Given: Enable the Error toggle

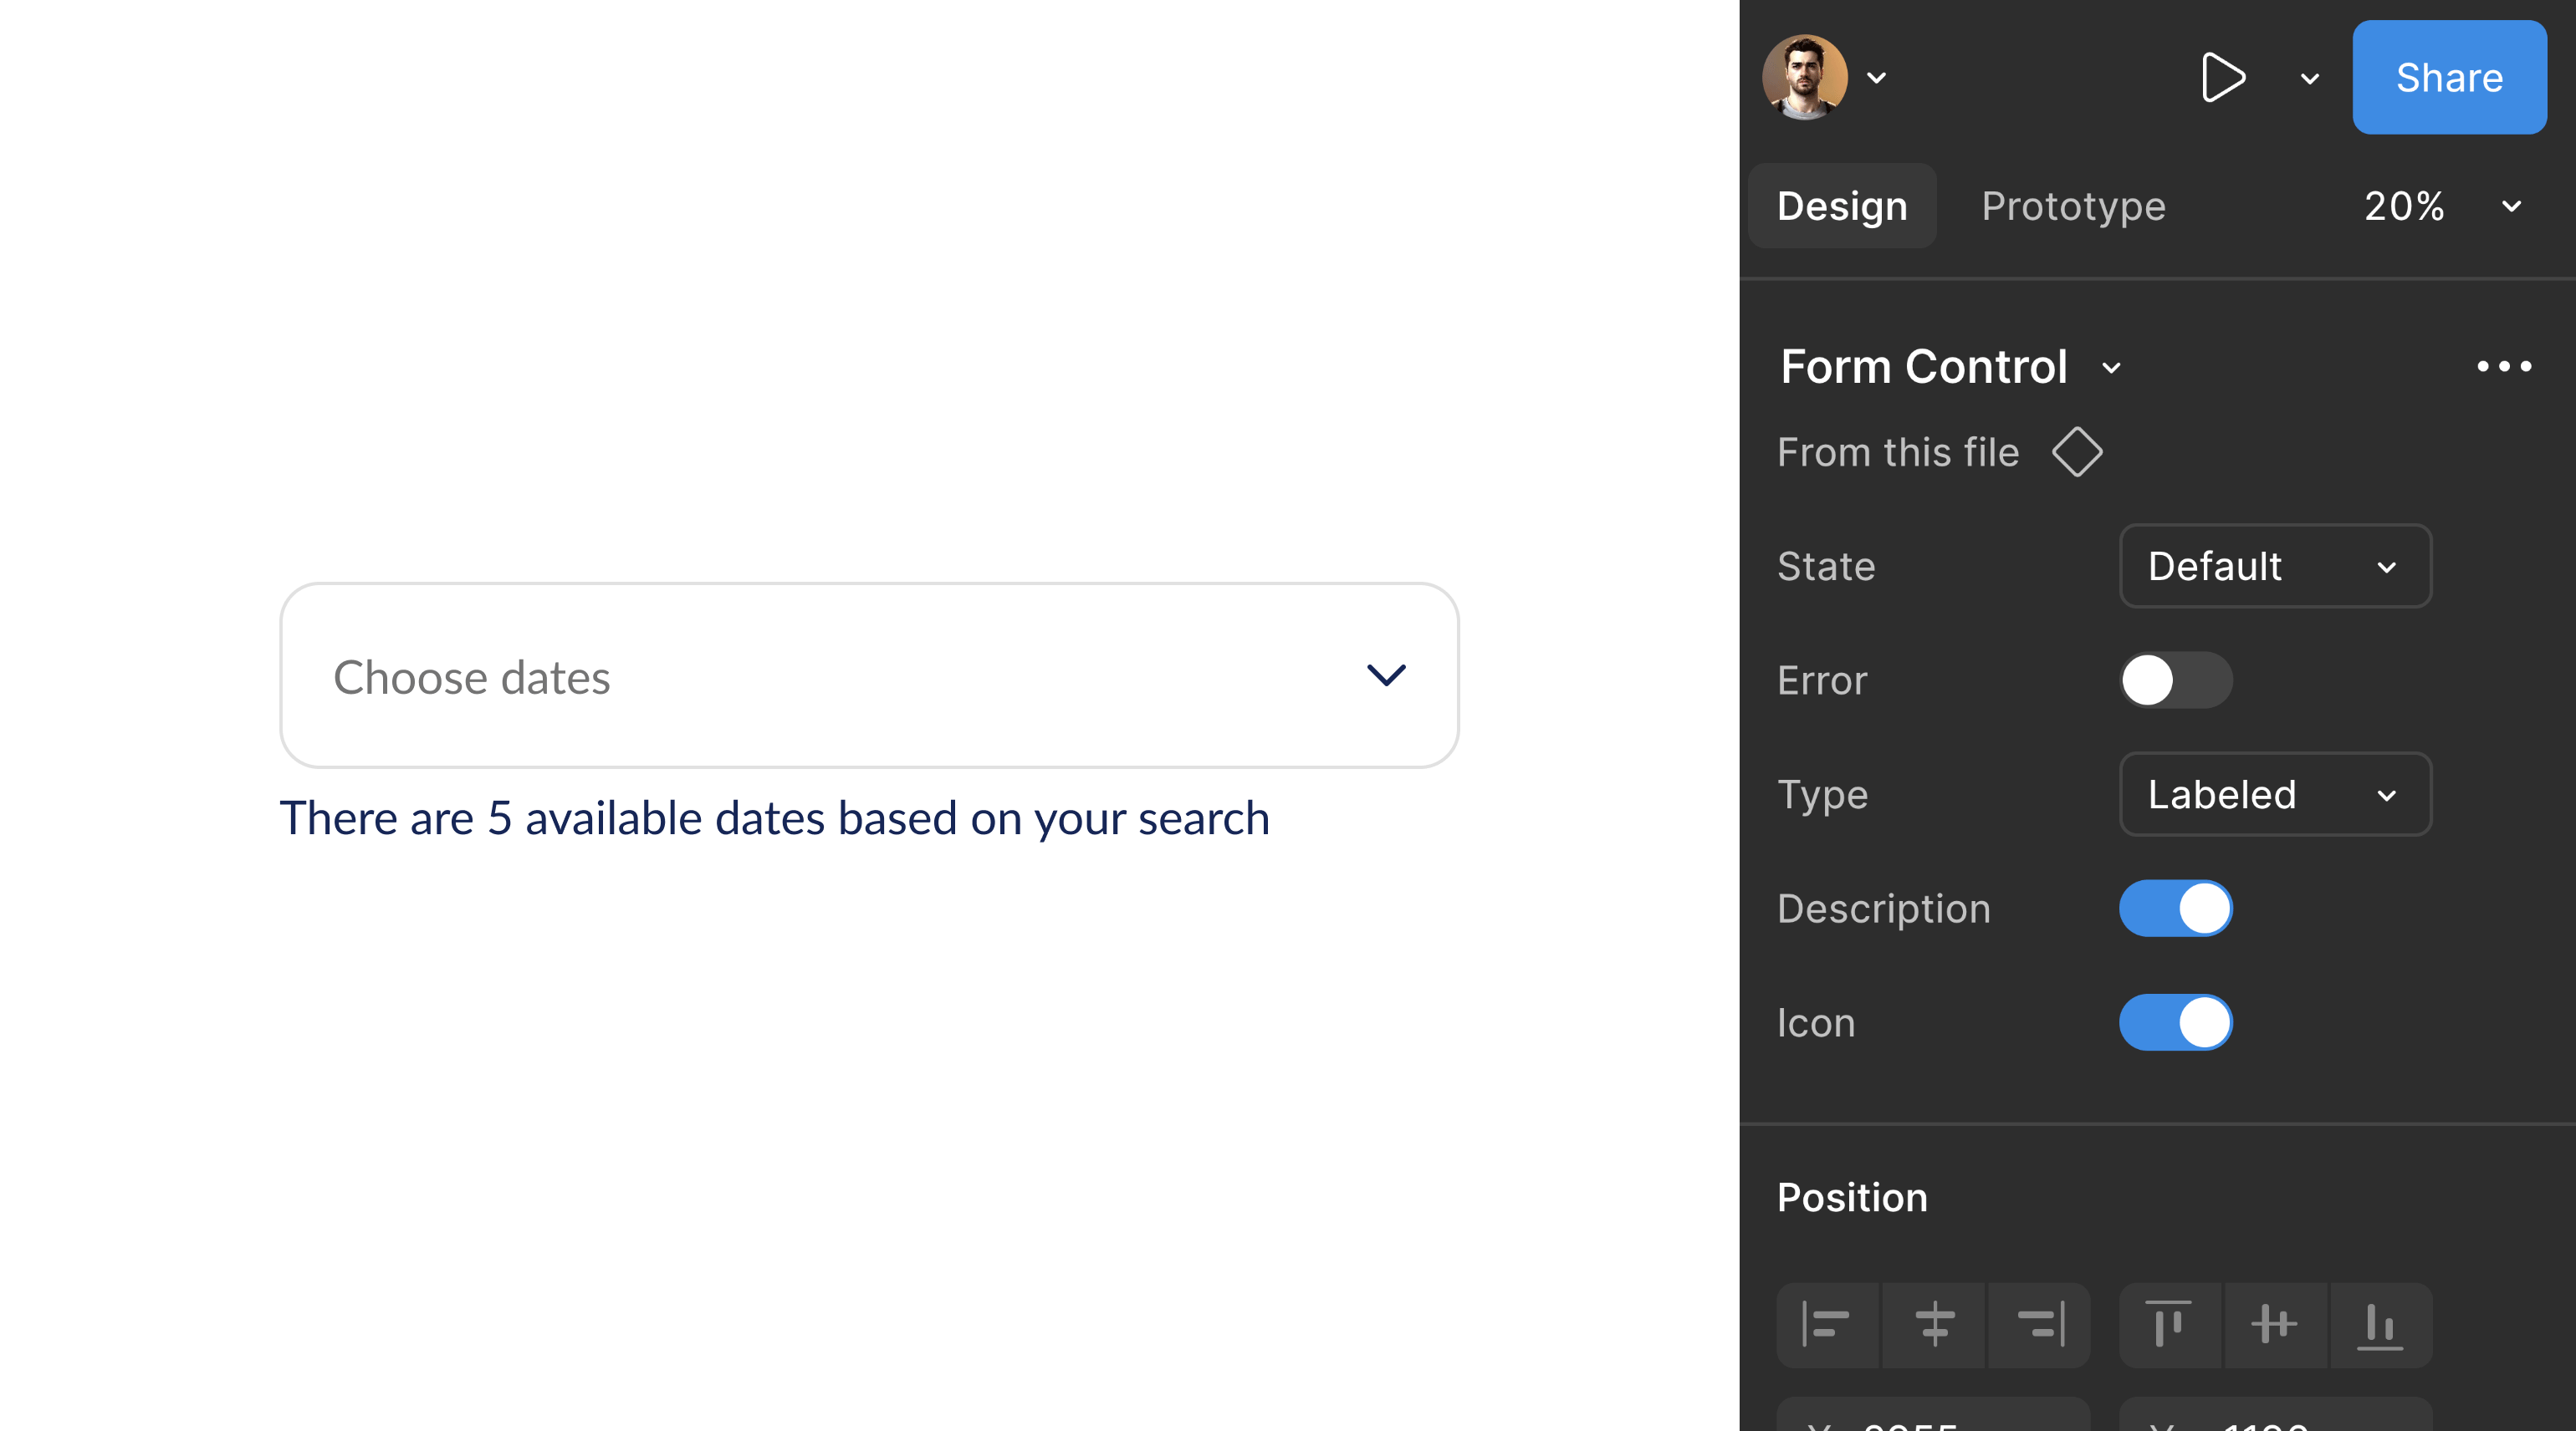Looking at the screenshot, I should pyautogui.click(x=2175, y=680).
